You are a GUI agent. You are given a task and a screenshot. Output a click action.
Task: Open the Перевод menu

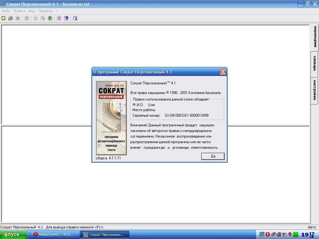coord(45,11)
